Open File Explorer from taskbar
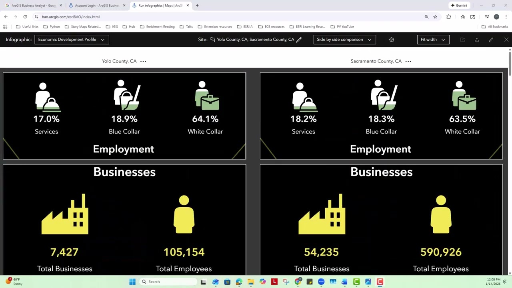512x288 pixels. click(x=251, y=282)
